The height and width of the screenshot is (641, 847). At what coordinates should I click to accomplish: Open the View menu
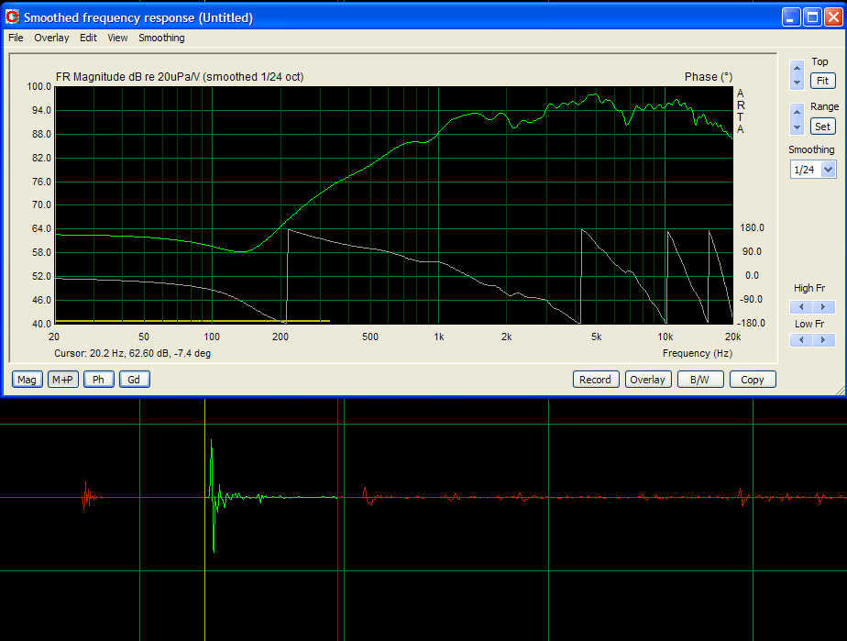117,38
